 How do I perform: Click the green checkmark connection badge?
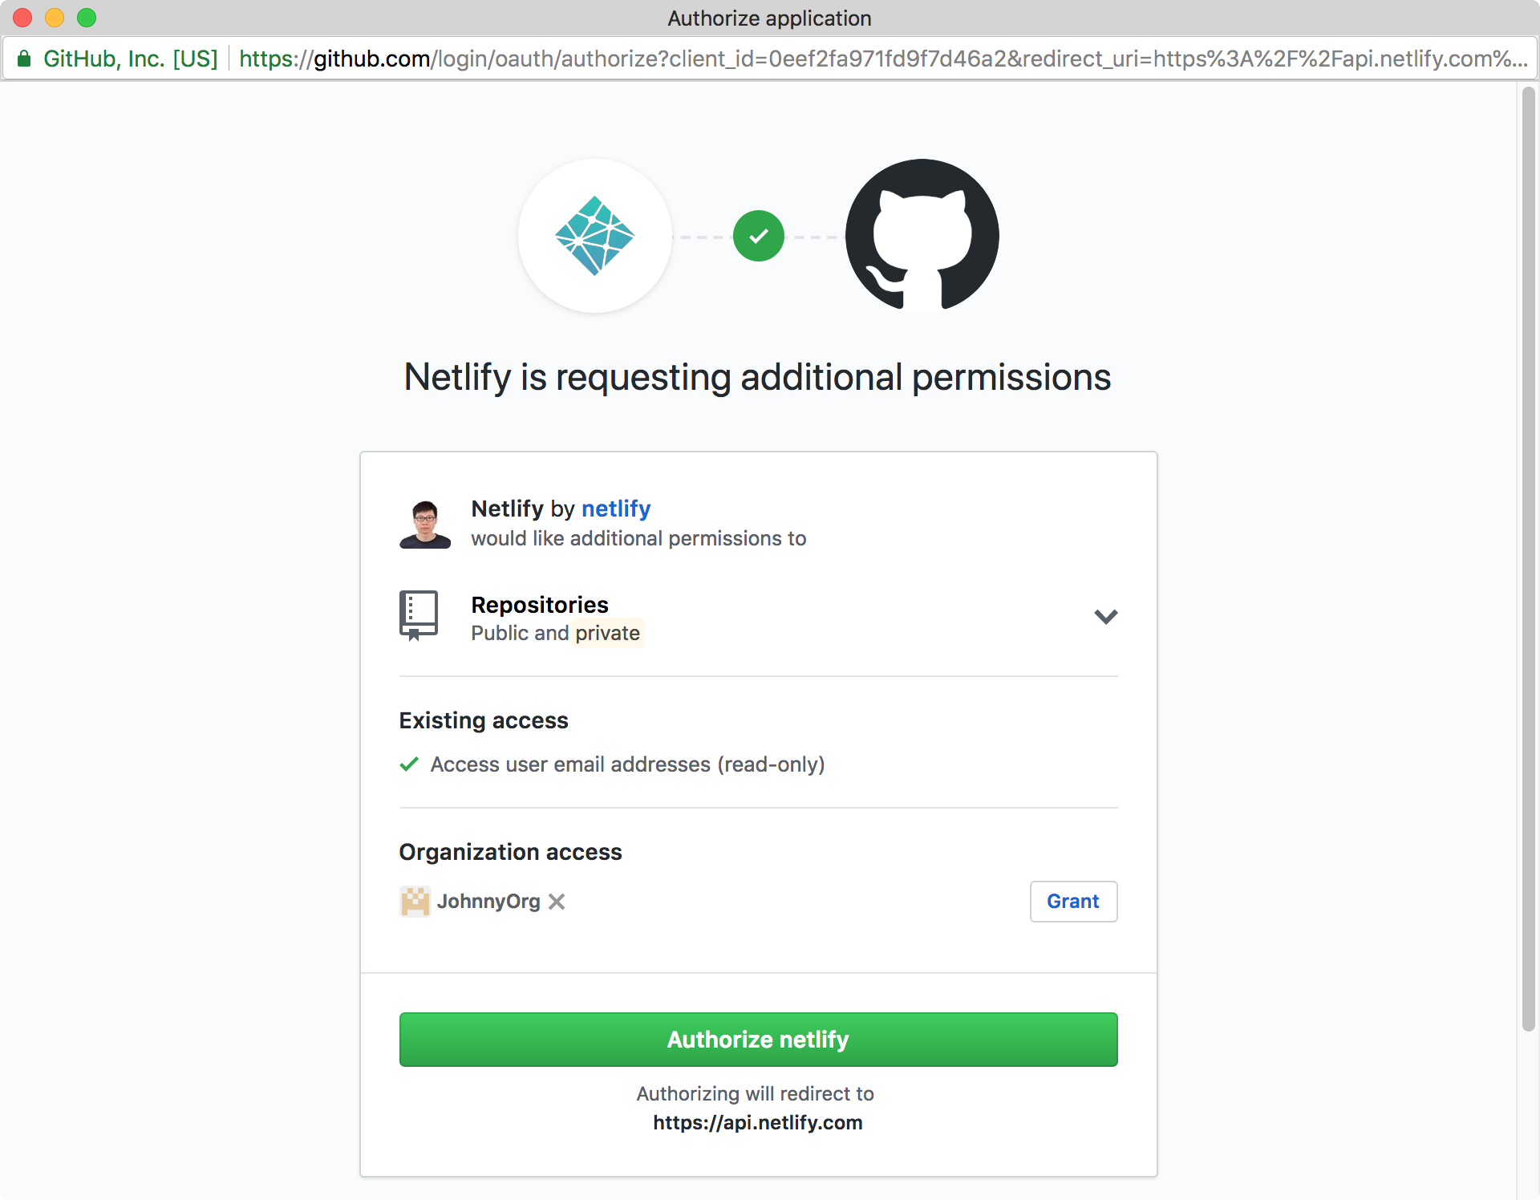tap(758, 236)
